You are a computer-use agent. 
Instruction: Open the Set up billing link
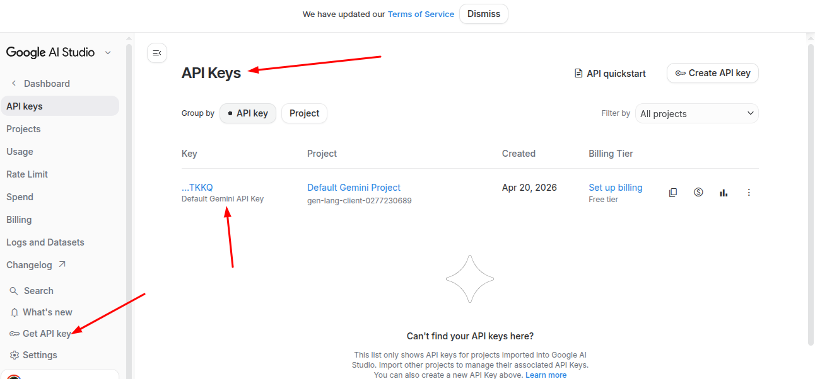click(x=616, y=188)
